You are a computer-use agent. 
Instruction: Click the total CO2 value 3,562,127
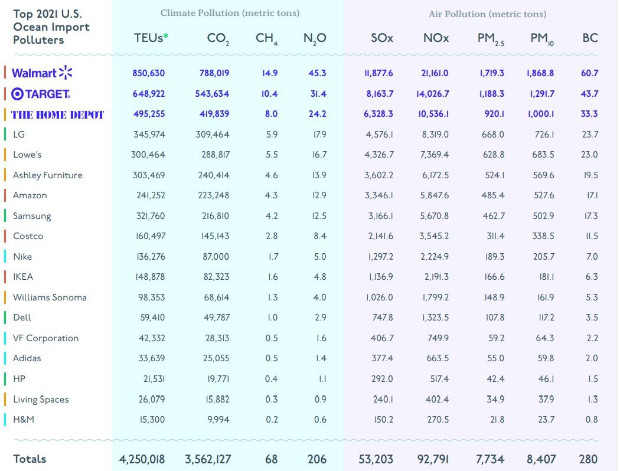[x=208, y=459]
